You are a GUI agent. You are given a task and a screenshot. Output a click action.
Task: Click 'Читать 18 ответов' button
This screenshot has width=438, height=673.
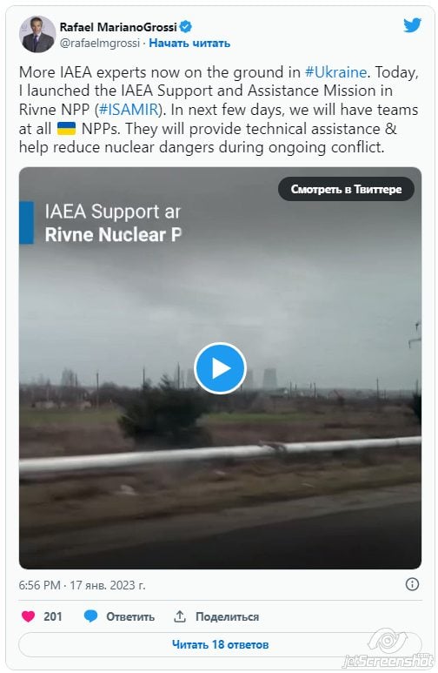220,644
